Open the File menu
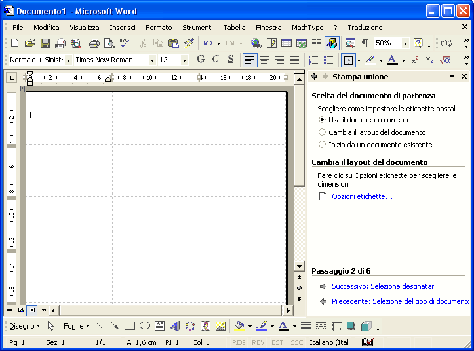The height and width of the screenshot is (351, 474). click(18, 28)
